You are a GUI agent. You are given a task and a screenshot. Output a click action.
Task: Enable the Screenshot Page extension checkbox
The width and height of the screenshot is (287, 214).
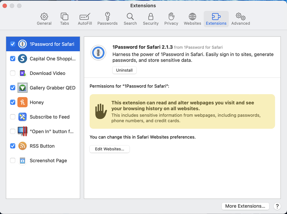[x=13, y=160]
